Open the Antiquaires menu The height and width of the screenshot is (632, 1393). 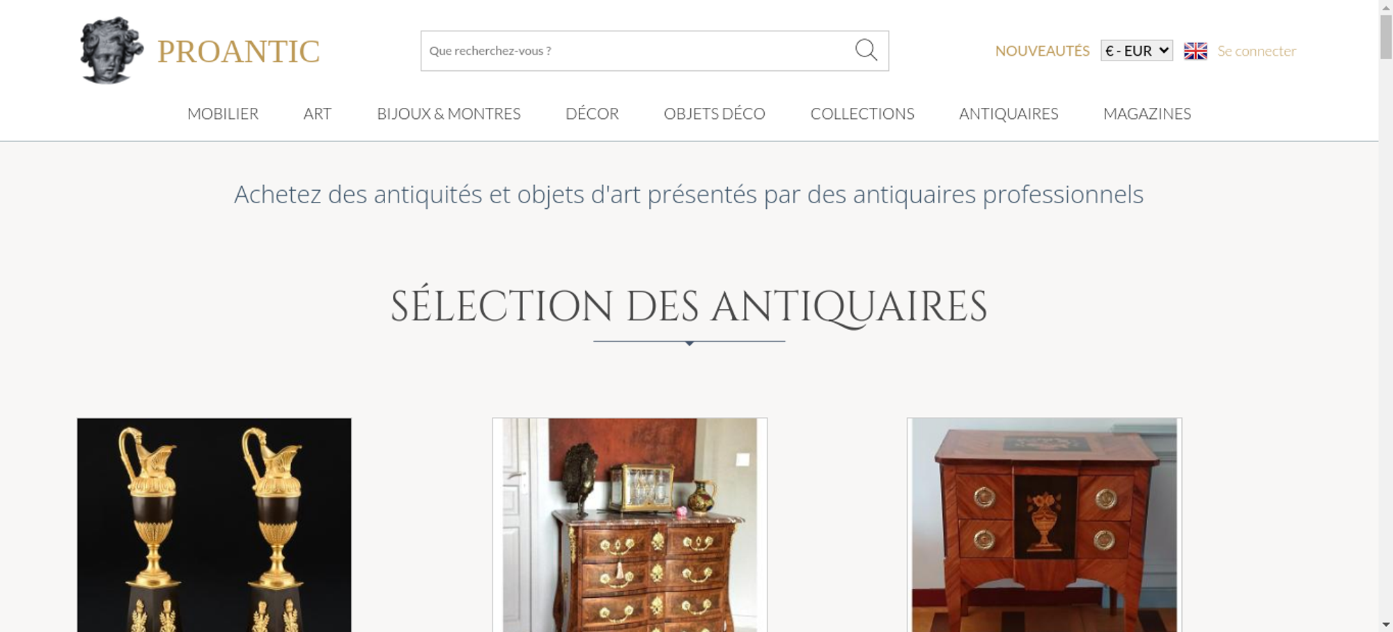click(x=1009, y=113)
